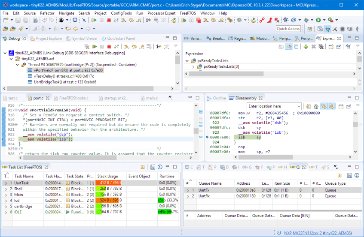The height and width of the screenshot is (237, 364).
Task: Open the Processor Expert menu
Action: (x=161, y=13)
